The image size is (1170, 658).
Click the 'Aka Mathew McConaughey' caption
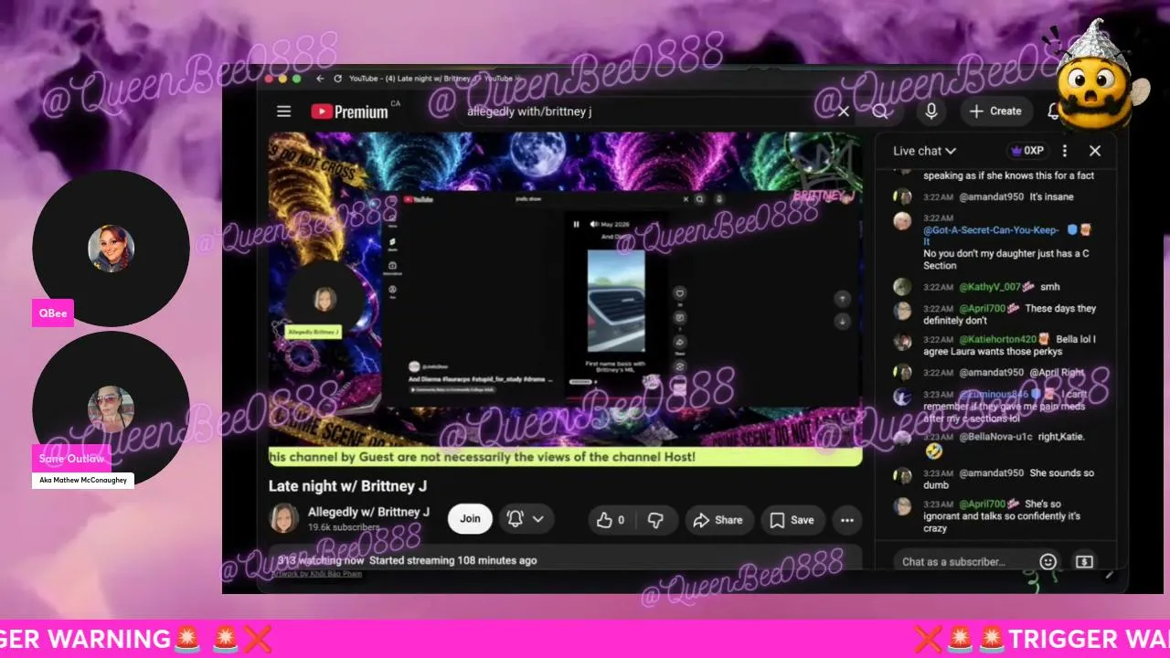tap(83, 480)
